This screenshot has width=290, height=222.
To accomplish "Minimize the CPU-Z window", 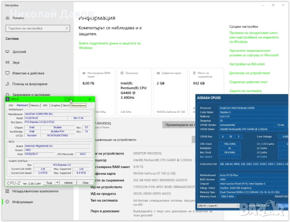I will (x=69, y=99).
